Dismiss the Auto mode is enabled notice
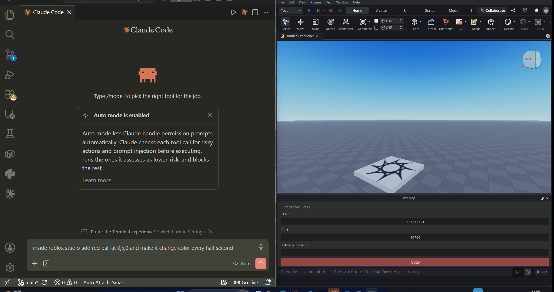The image size is (554, 292). (x=210, y=115)
